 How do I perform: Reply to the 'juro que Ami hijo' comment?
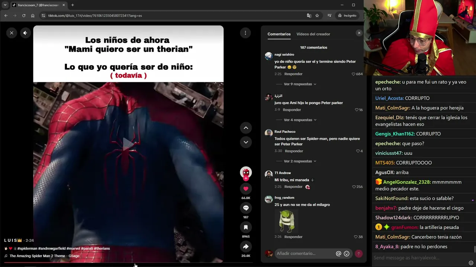click(292, 110)
